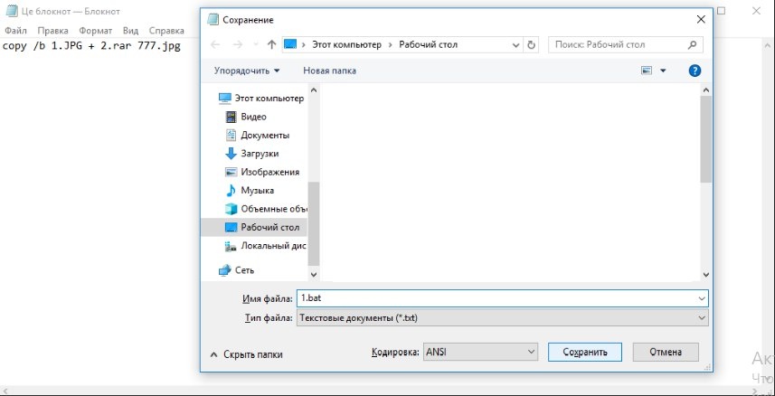
Task: Open 'Объемные объекты' folder in sidebar
Action: 266,209
